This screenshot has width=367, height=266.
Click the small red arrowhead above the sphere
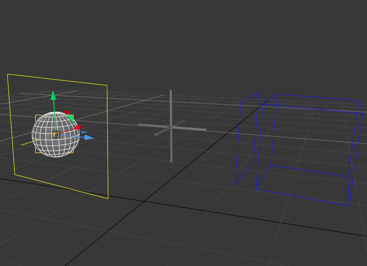tap(66, 112)
